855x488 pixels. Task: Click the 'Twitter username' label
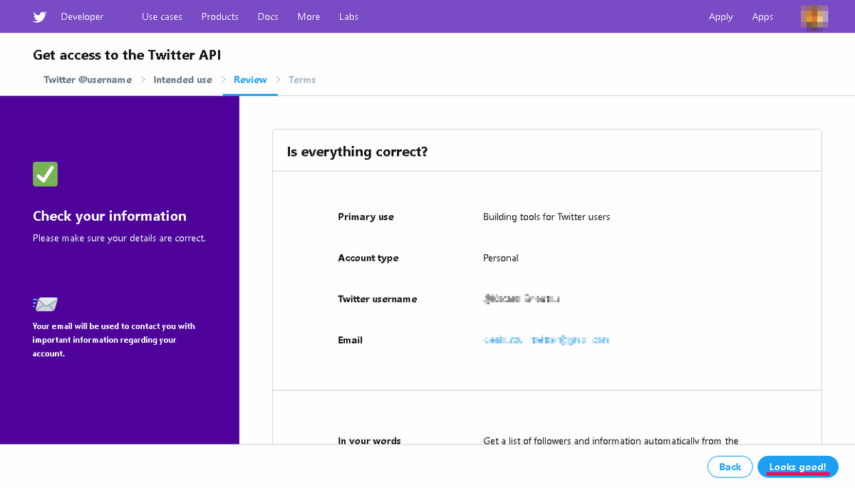point(378,299)
